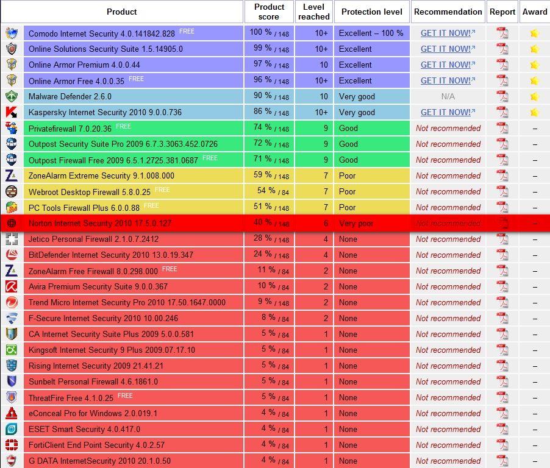Click the Avira red umbrella logo icon
Viewport: 550px width, 468px height.
click(12, 287)
